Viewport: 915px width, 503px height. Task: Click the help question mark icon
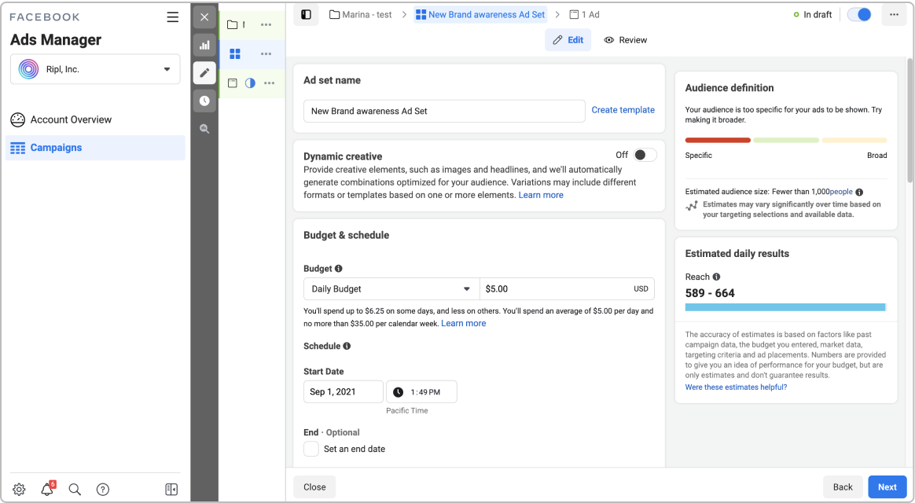click(103, 489)
